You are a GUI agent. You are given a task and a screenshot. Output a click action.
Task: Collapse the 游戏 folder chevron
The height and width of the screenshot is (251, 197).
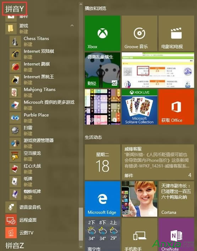point(72,25)
